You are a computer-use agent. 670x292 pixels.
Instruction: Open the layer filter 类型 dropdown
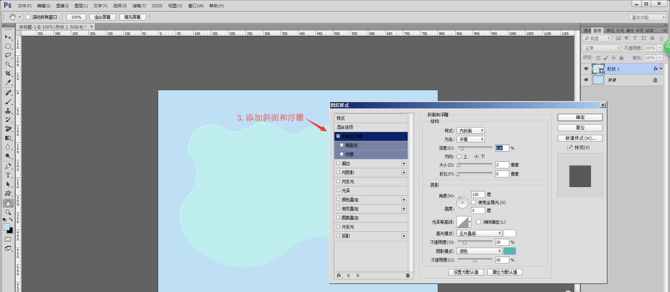(x=597, y=38)
